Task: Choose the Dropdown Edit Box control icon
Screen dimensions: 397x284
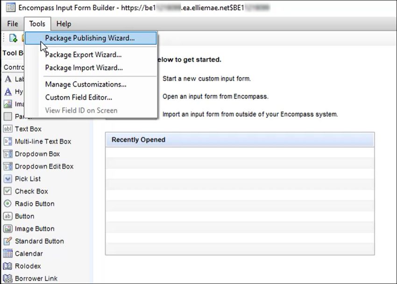Action: point(8,166)
